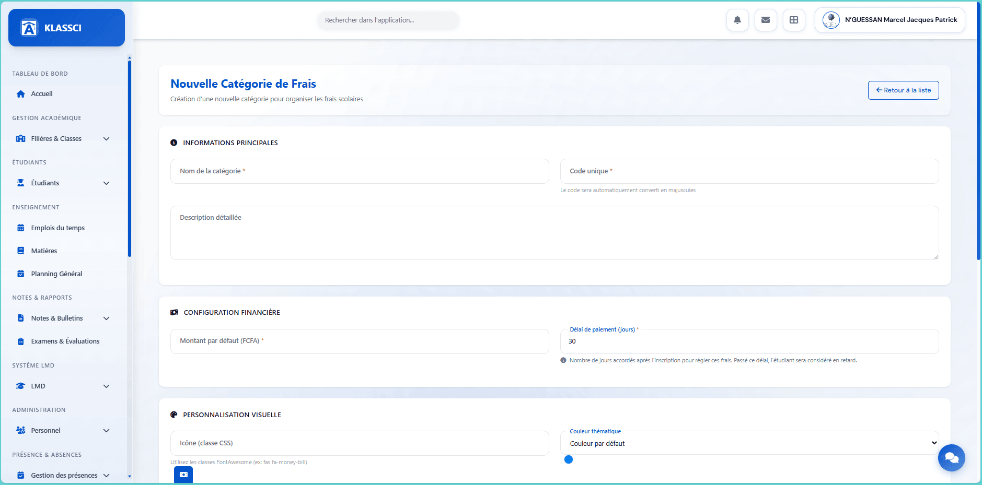
Task: Open the notifications bell icon
Action: coord(737,20)
